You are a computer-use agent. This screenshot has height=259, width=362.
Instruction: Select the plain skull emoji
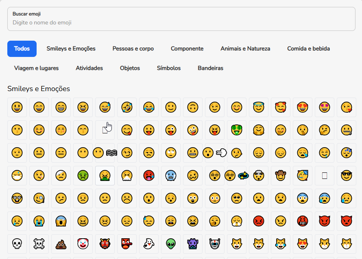[17, 244]
